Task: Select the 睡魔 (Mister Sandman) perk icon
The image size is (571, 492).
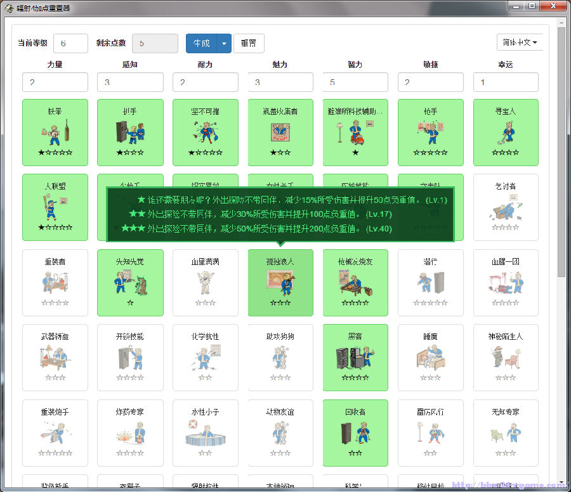Action: coord(430,358)
